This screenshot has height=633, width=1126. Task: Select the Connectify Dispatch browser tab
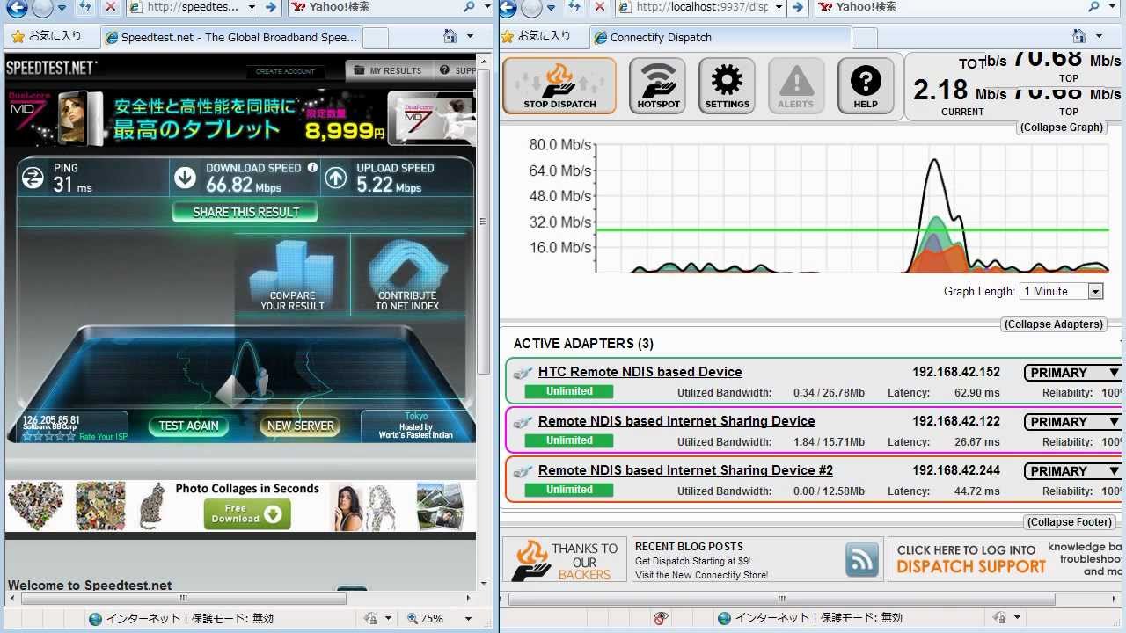click(x=720, y=37)
